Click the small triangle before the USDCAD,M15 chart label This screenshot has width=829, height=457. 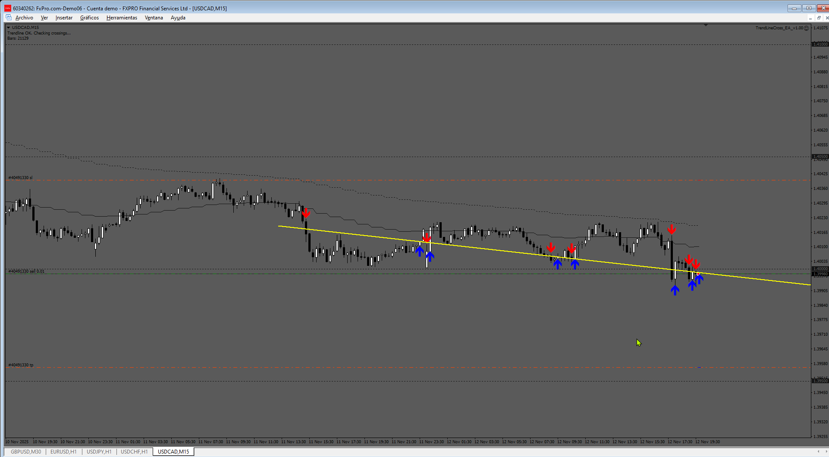(x=9, y=28)
